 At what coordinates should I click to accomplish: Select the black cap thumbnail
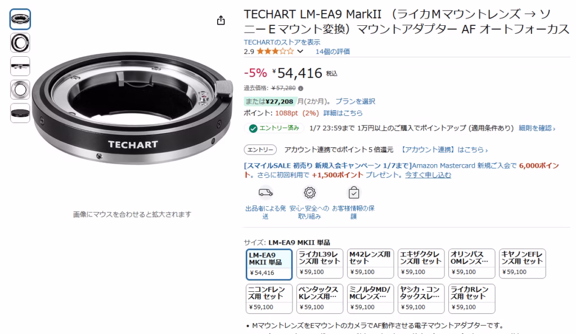point(20,113)
